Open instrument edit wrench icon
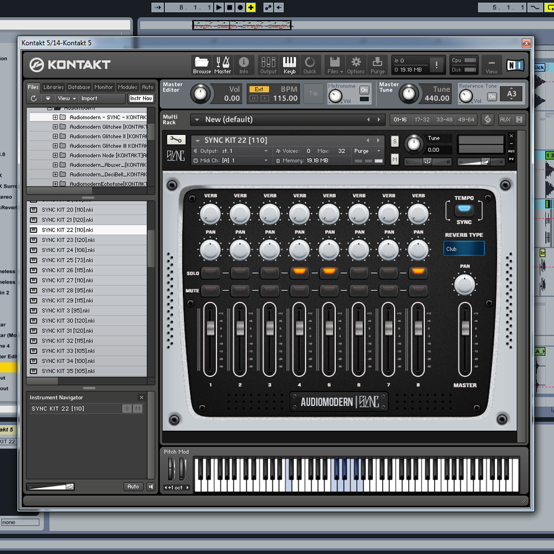554x554 pixels. click(176, 140)
